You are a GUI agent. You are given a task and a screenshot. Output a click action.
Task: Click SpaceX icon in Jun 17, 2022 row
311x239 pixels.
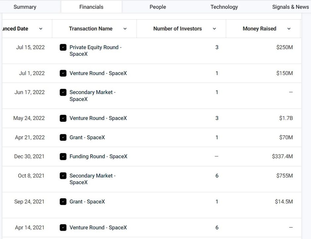click(x=63, y=92)
